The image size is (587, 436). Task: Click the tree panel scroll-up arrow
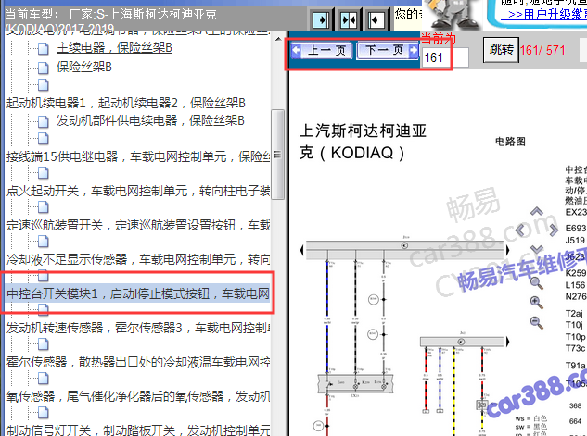coord(278,39)
